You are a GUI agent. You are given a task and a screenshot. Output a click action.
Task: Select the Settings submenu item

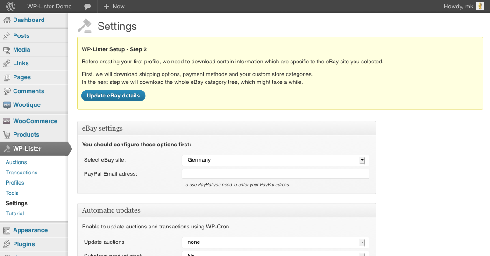point(16,203)
